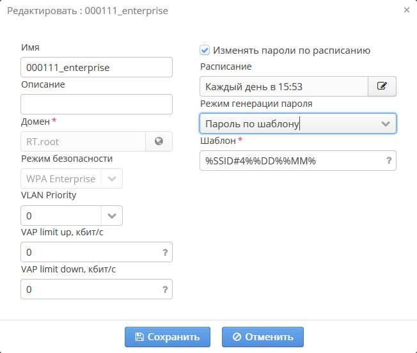Click the Сохранить button
Viewport: 417px width, 353px height.
click(168, 337)
